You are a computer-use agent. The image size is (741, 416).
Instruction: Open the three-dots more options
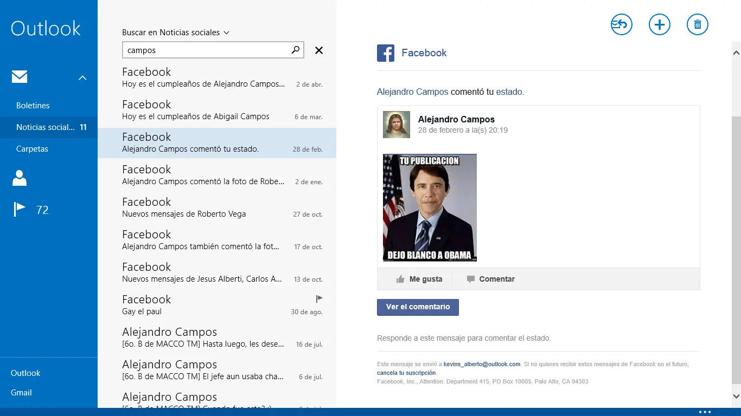(x=705, y=412)
